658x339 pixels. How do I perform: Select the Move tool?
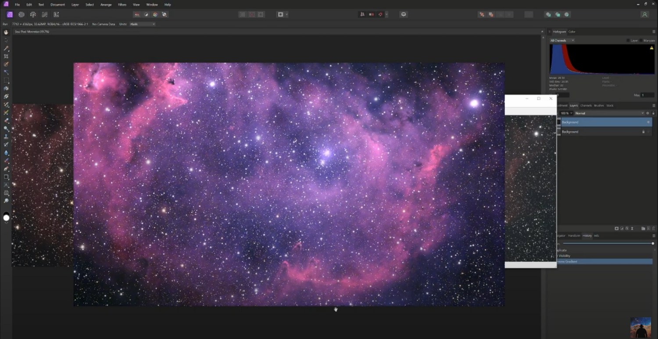coord(6,40)
